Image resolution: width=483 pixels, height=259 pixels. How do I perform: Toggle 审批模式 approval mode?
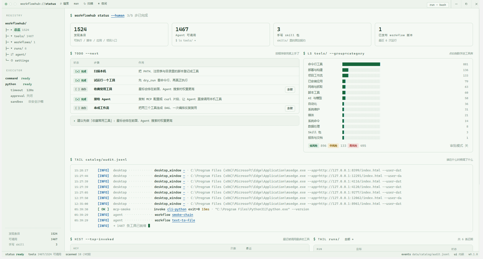[x=459, y=146]
